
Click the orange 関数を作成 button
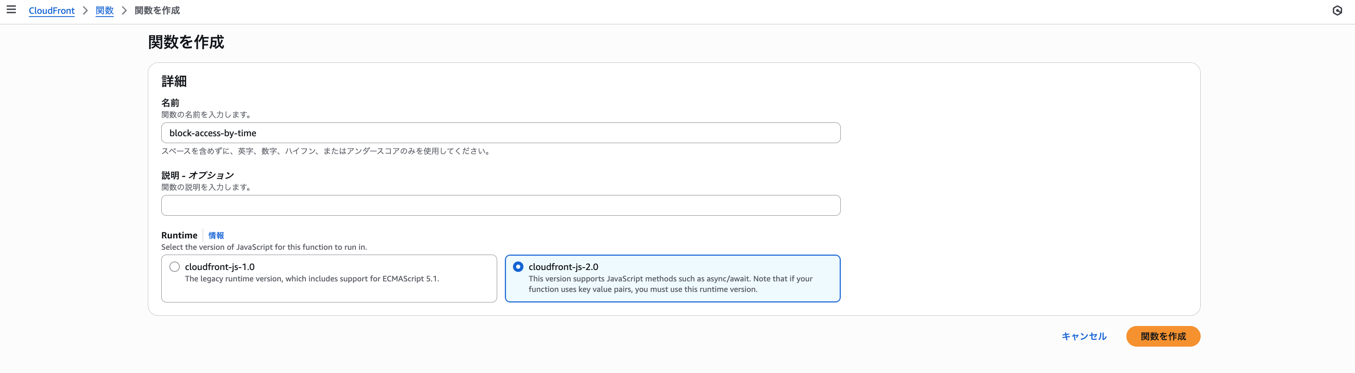(1163, 336)
